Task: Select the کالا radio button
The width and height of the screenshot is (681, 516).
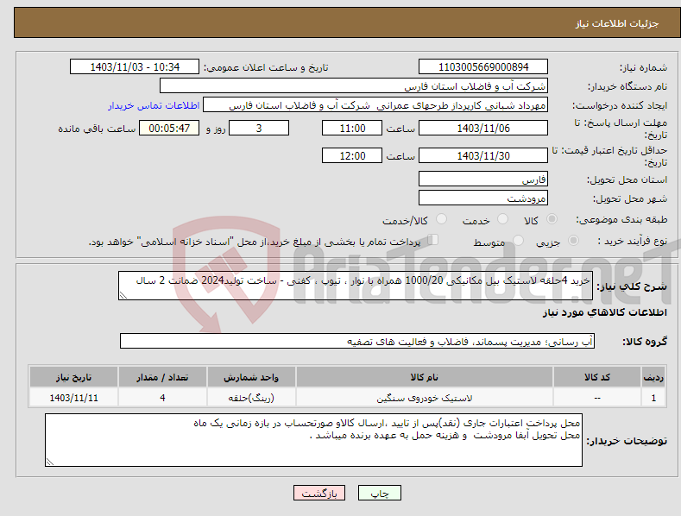Action: point(552,219)
